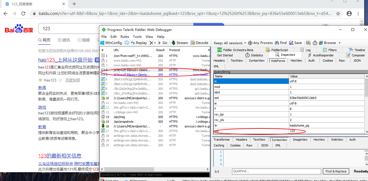Open the Rules menu in Fiddler
Screen dimensions: 368x181
point(125,36)
